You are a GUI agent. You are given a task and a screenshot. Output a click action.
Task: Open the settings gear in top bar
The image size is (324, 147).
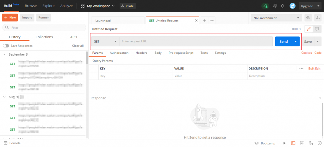tap(275, 6)
